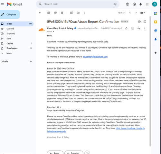
Task: Open Contacts side panel
Action: coord(156,39)
